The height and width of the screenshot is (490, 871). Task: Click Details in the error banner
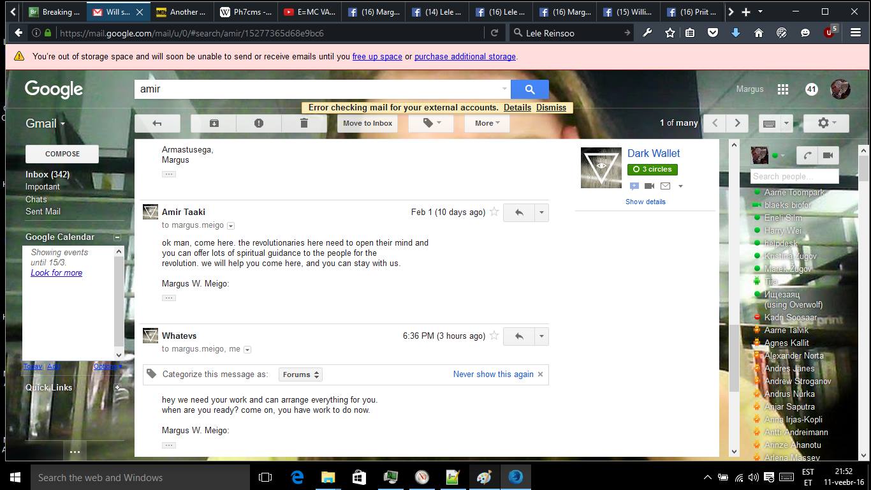[x=517, y=108]
